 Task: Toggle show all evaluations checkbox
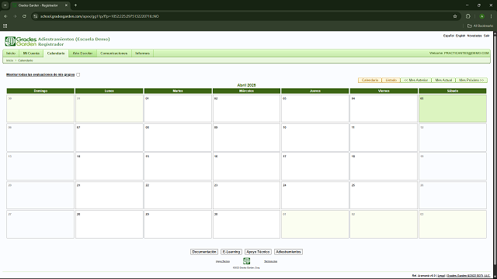click(x=78, y=74)
